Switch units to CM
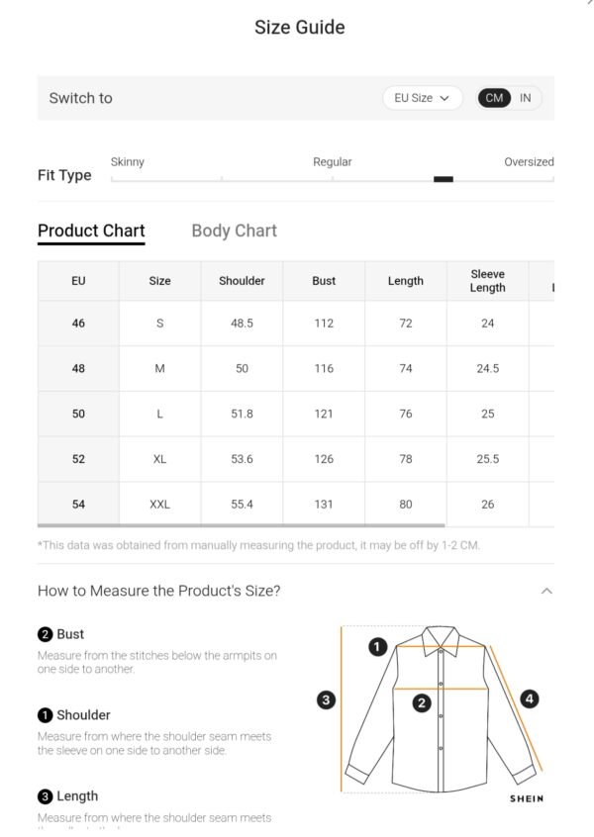 tap(494, 98)
